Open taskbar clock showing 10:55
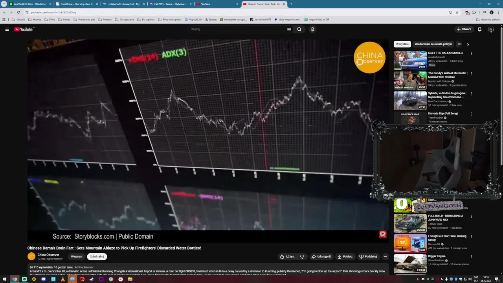Image resolution: width=503 pixels, height=283 pixels. tap(486, 279)
